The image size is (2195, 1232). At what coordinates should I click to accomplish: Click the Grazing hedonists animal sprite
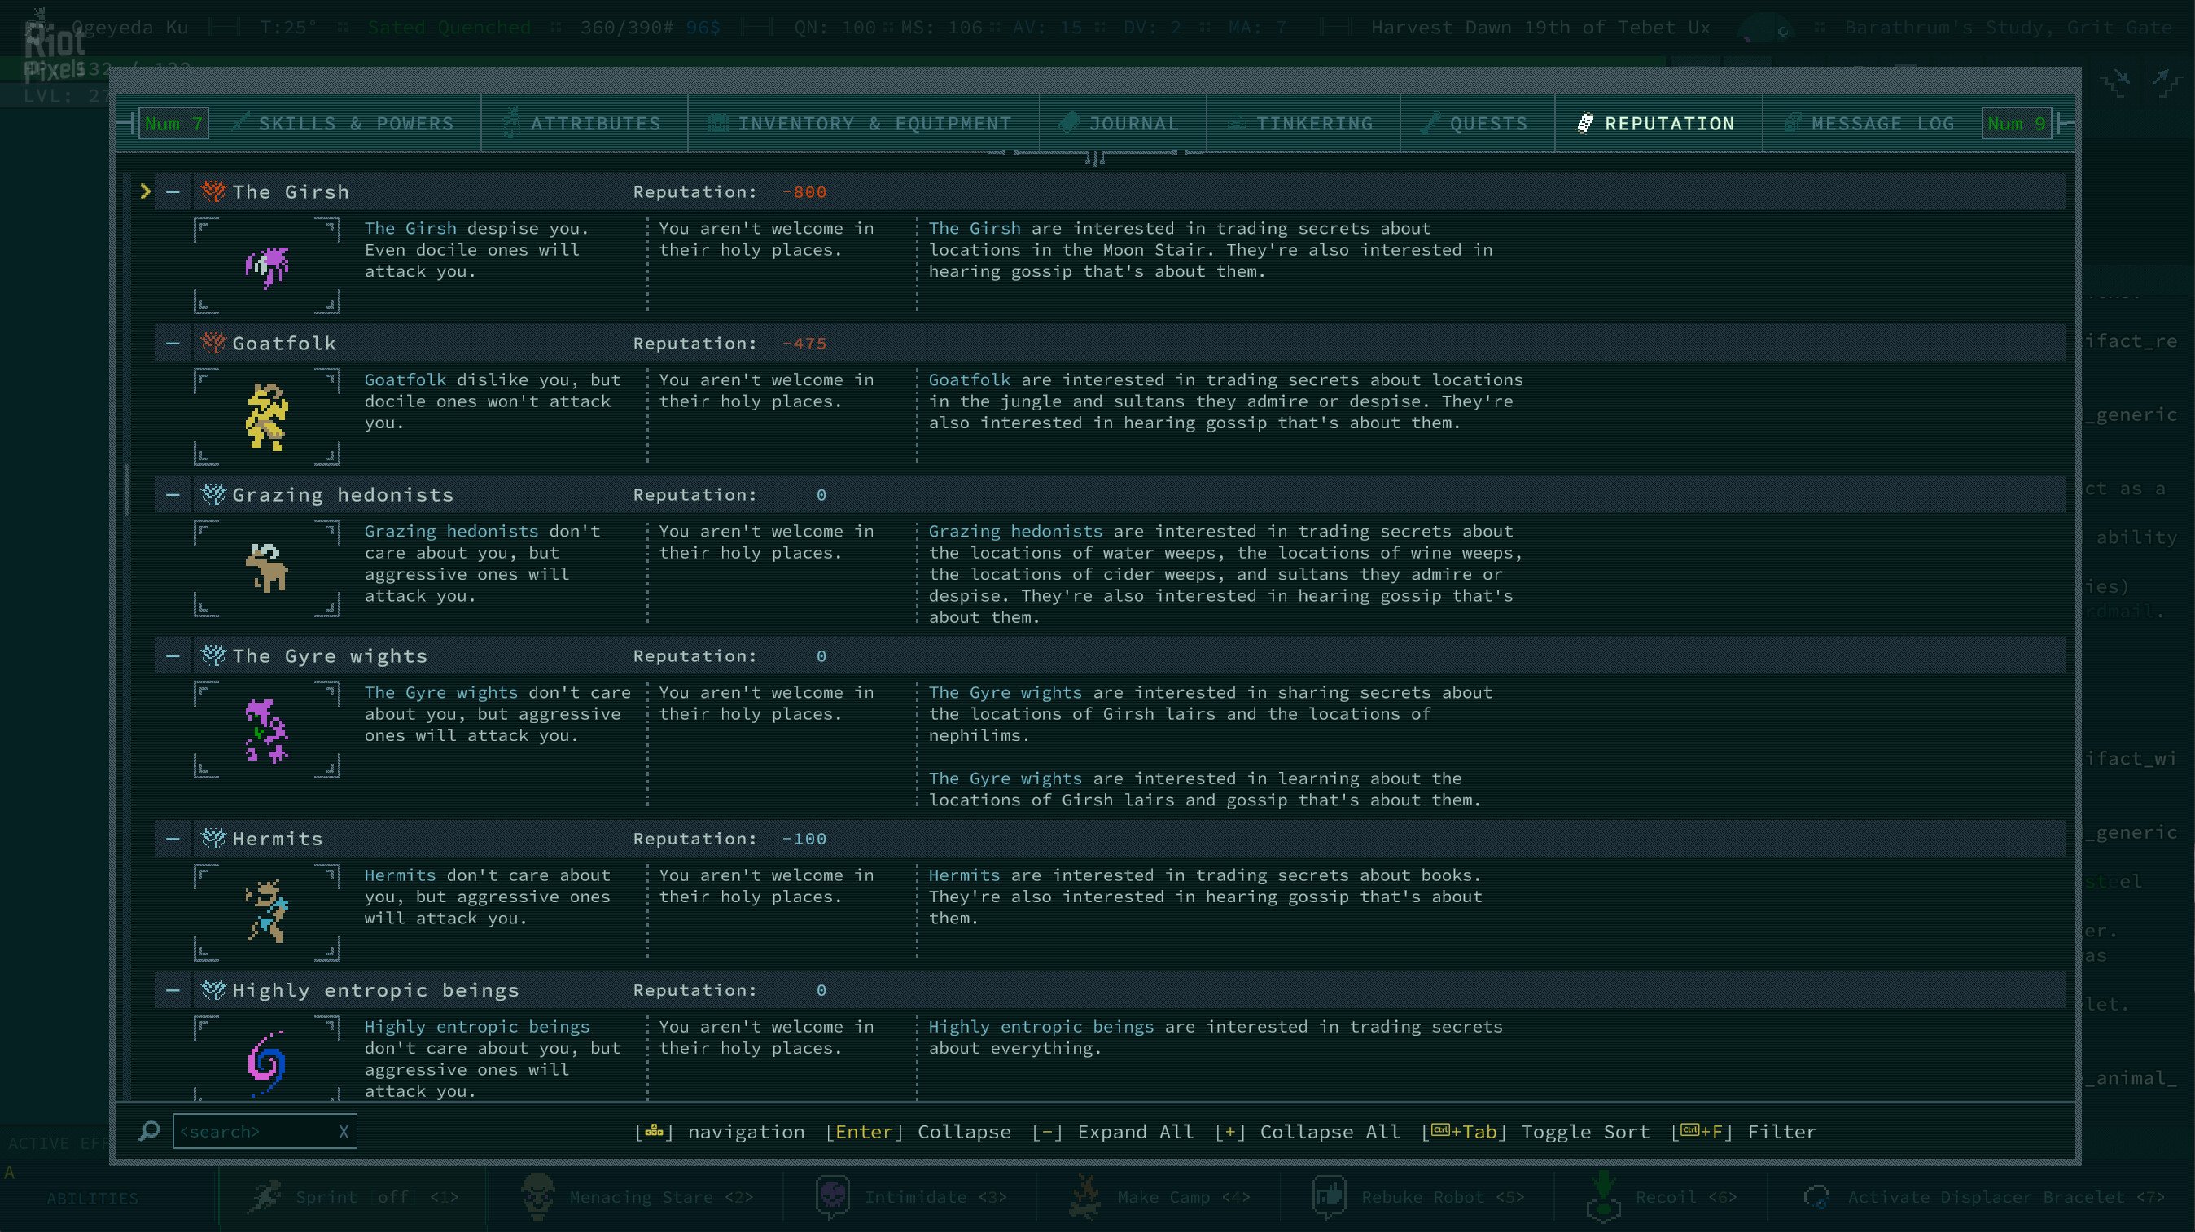coord(268,569)
